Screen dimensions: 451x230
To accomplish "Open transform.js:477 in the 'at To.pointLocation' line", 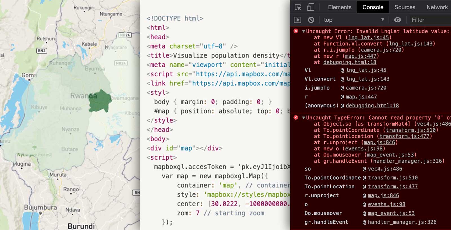I will point(404,136).
